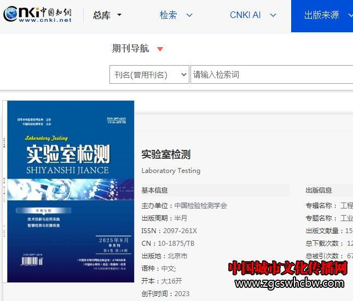Click the red 中国城市文化传播网 watermark
This screenshot has width=353, height=301.
tap(287, 268)
